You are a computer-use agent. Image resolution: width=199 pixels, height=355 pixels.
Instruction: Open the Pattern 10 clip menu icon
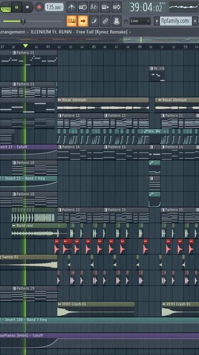point(14,163)
